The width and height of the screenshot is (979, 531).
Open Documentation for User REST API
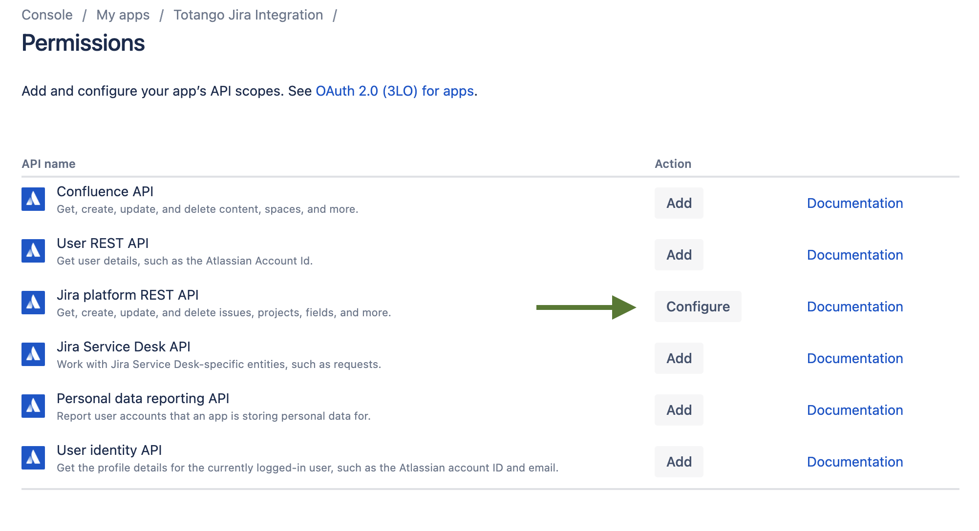[855, 255]
